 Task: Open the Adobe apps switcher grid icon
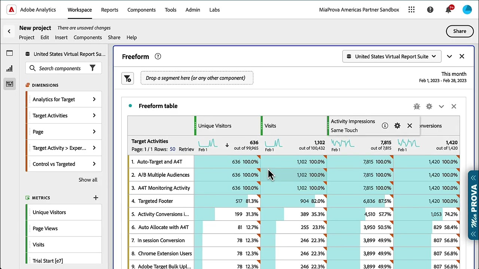pos(412,10)
